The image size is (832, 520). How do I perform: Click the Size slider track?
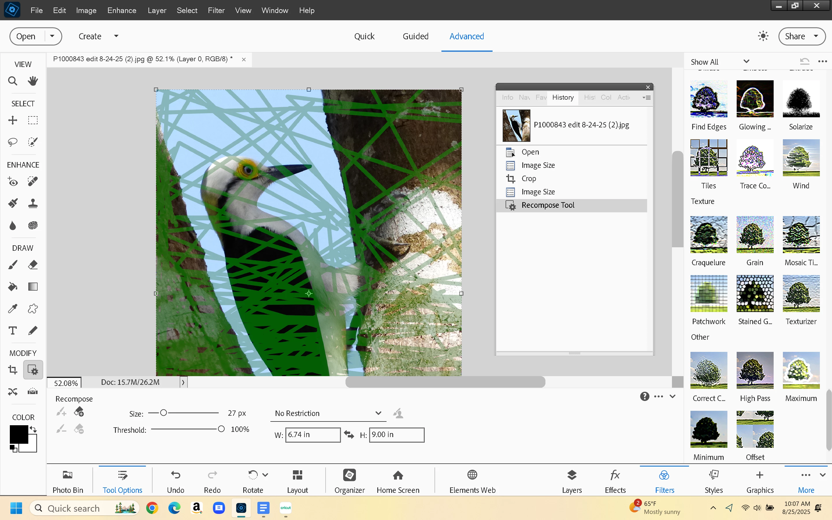tap(192, 413)
